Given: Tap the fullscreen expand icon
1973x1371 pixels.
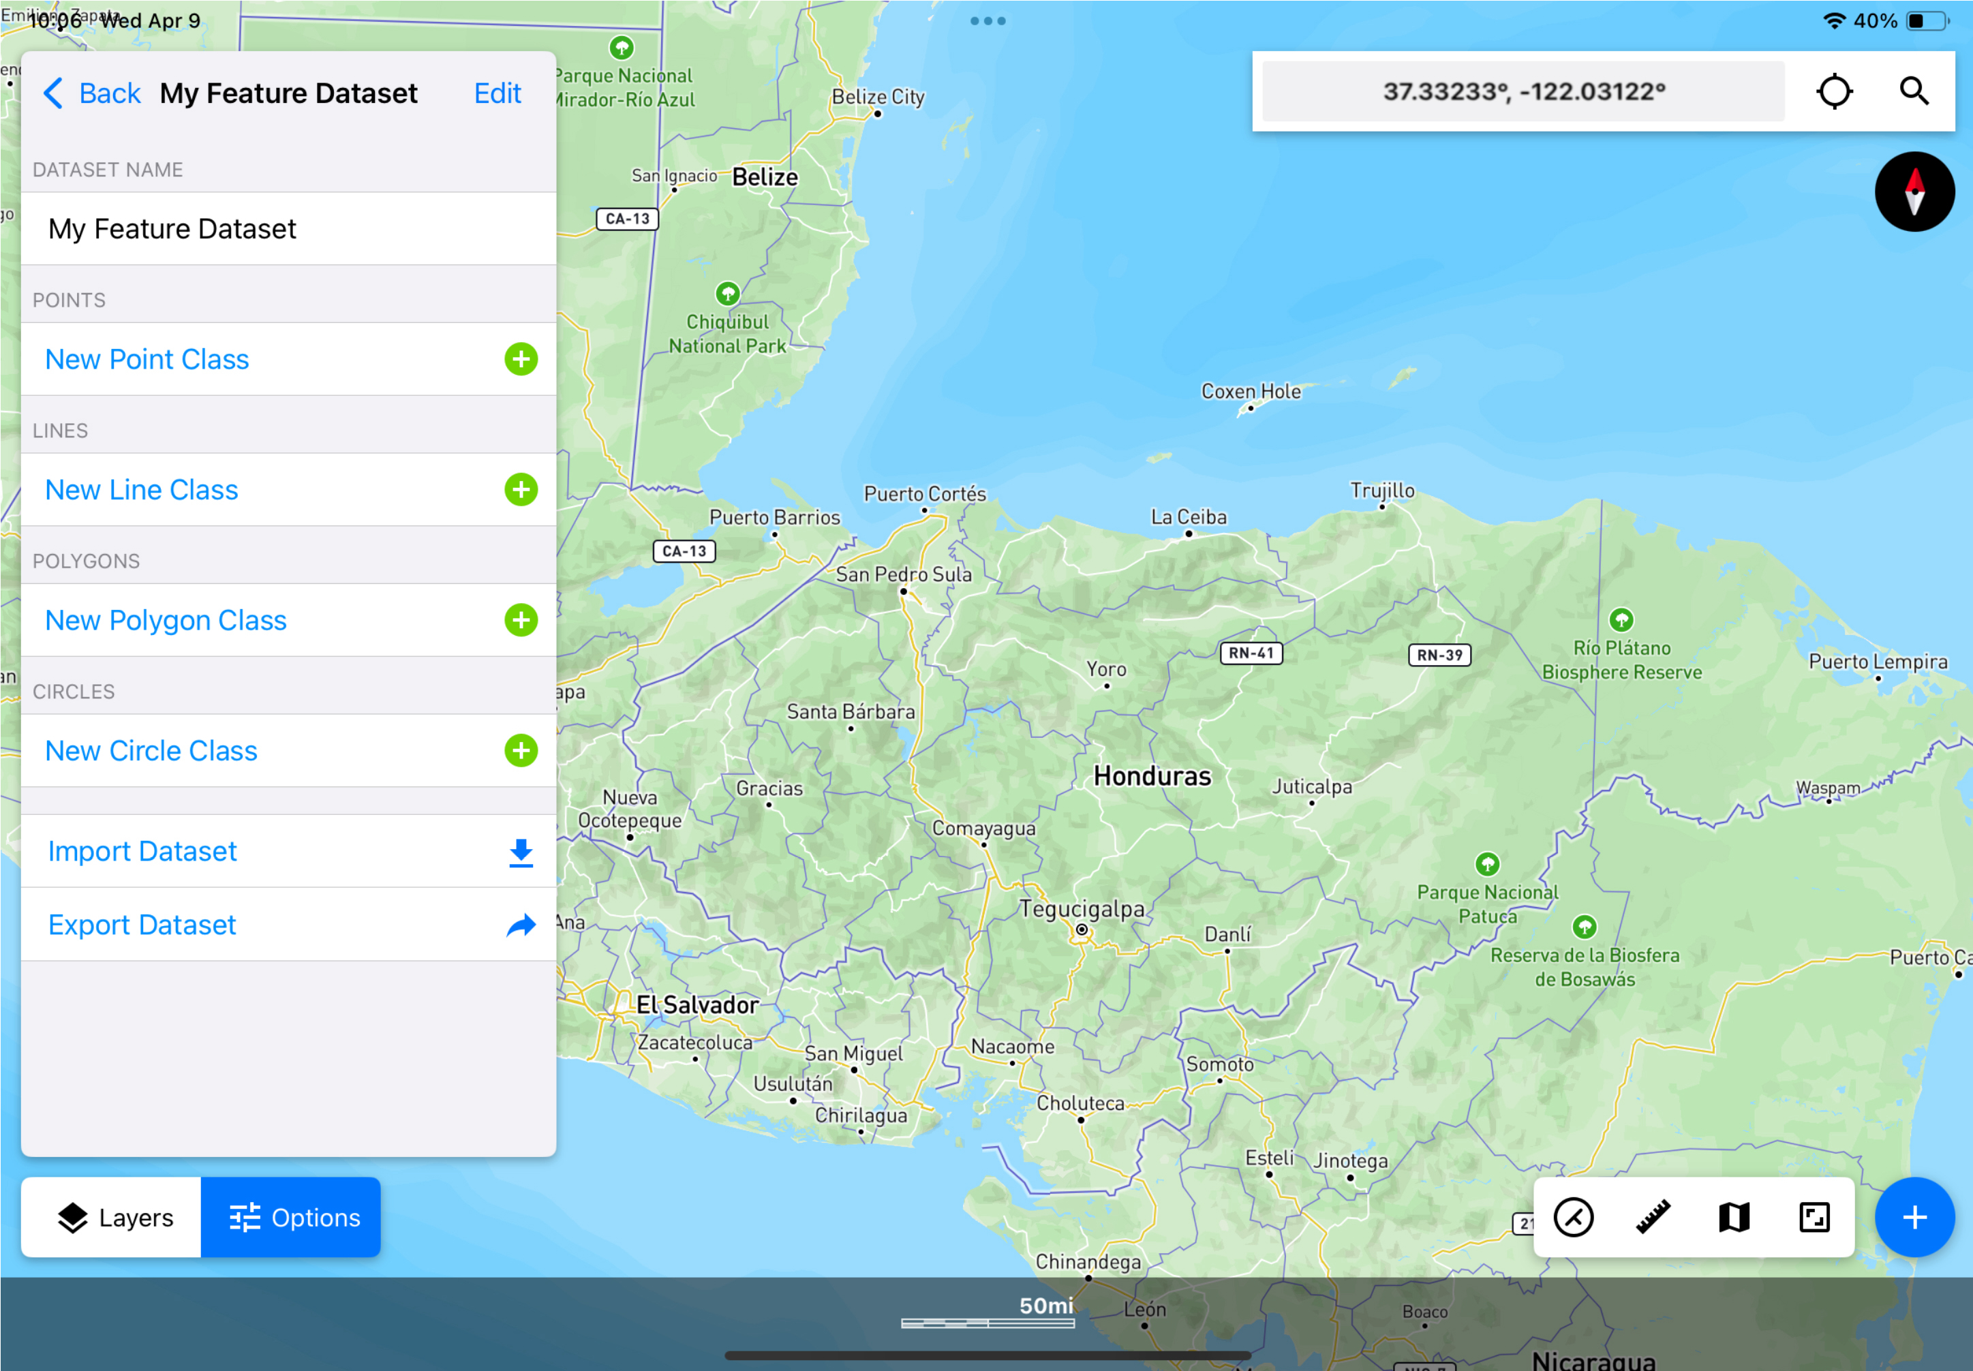Looking at the screenshot, I should pyautogui.click(x=1814, y=1217).
